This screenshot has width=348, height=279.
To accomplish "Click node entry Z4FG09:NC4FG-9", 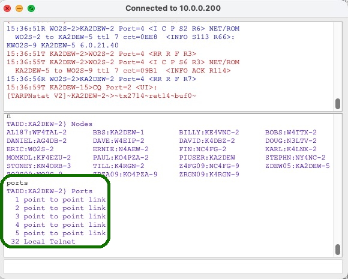I will click(x=209, y=166).
